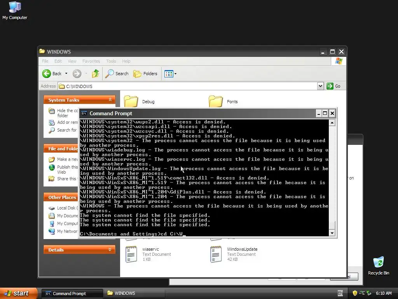398x299 pixels.
Task: Go Back in WINDOWS explorer
Action: click(x=52, y=74)
